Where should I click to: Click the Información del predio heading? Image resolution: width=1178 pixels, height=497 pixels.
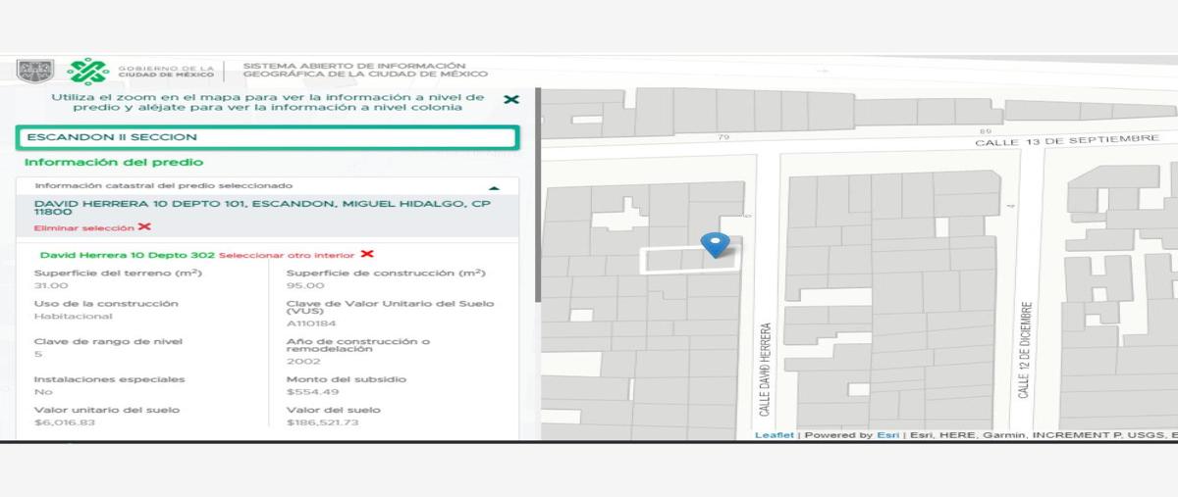click(x=114, y=163)
